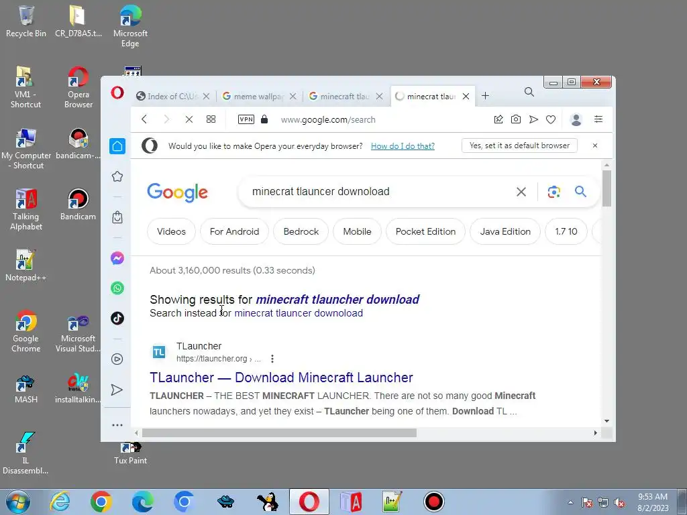687x515 pixels.
Task: Select the 'Pocket Edition' filter chip
Action: 425,231
